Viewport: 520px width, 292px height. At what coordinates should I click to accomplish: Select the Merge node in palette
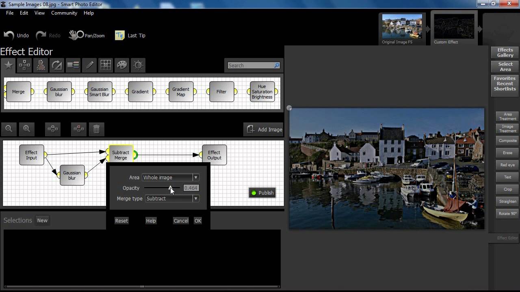[x=18, y=92]
